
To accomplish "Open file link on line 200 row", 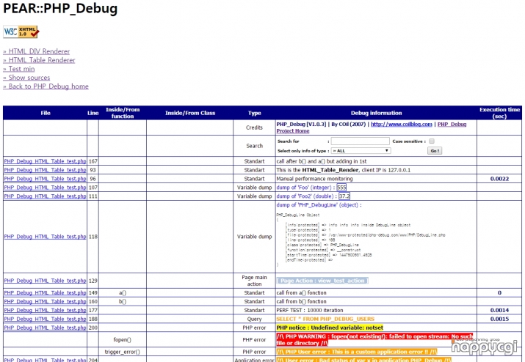I will (46, 328).
